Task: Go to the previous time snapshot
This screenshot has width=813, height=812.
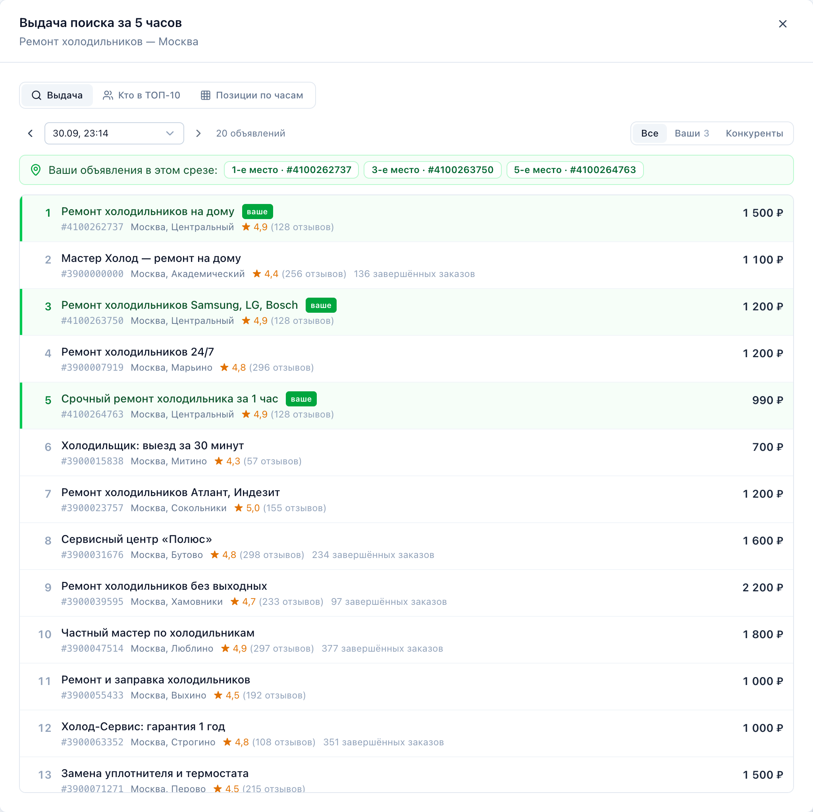Action: (x=30, y=133)
